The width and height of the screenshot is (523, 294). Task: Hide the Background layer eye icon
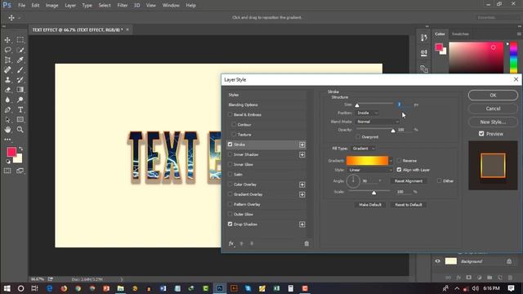(x=438, y=261)
